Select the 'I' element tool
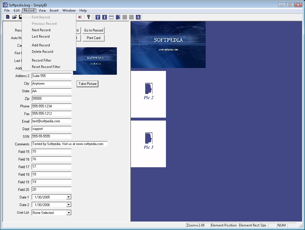 [105, 17]
